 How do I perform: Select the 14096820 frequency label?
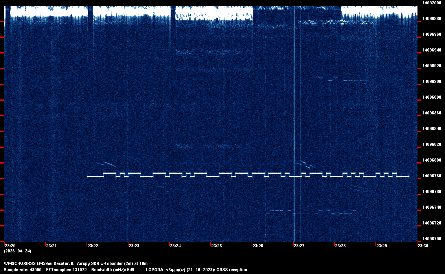432,144
